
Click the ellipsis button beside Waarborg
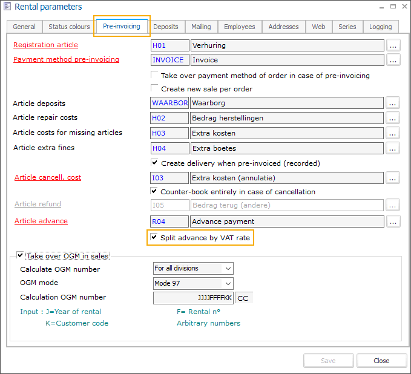[393, 103]
